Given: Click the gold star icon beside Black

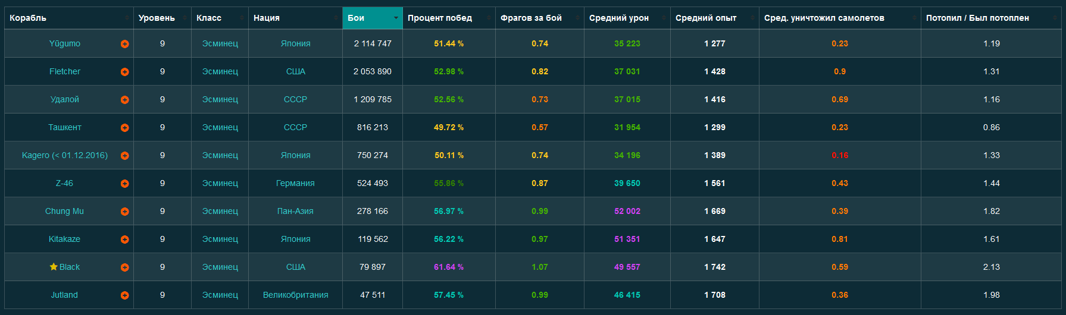Looking at the screenshot, I should (54, 267).
